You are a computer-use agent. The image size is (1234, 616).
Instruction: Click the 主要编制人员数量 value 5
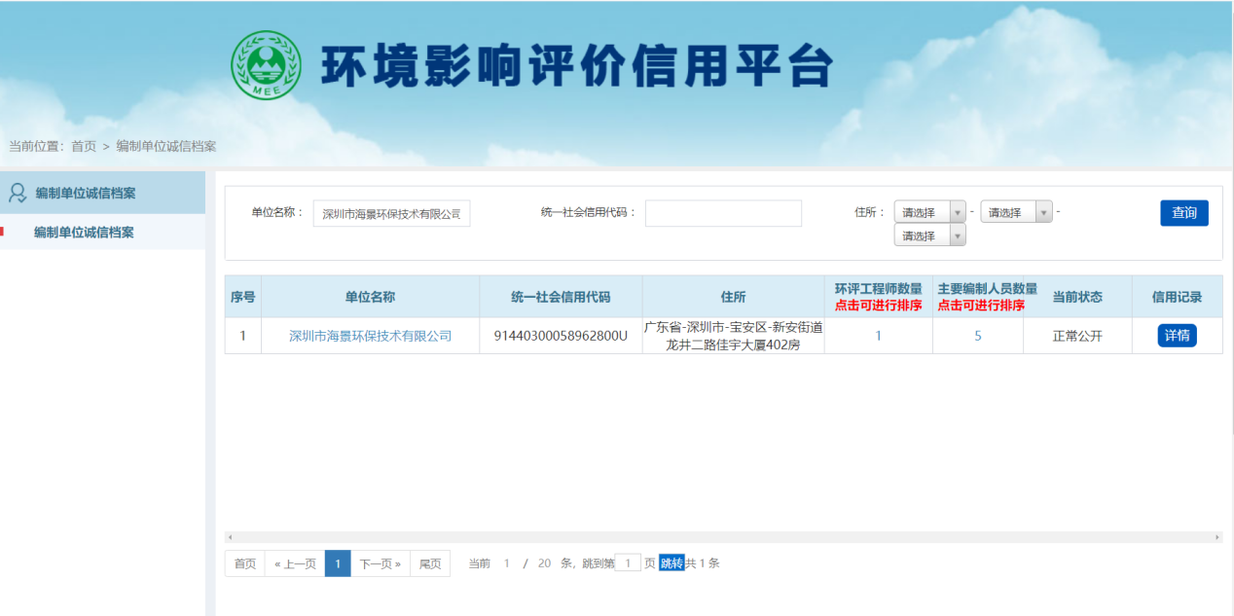[978, 336]
